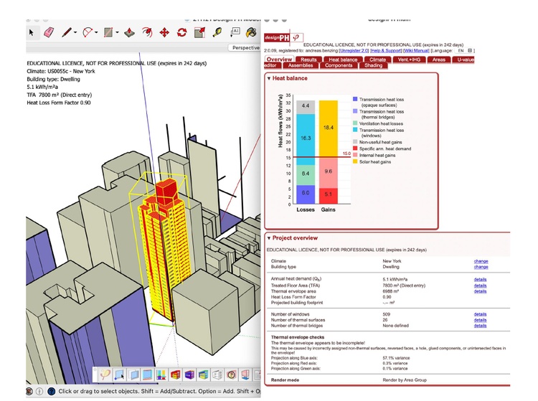Open the U-value editor tab
The width and height of the screenshot is (538, 401).
pos(463,60)
